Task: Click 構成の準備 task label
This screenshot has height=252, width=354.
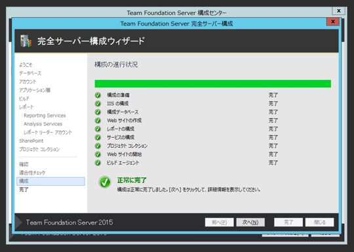Action: pyautogui.click(x=118, y=95)
